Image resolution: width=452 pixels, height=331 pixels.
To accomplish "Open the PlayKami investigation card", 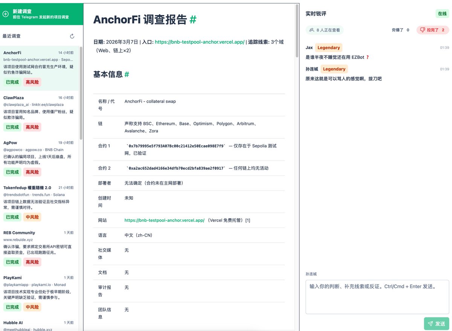I will 39,293.
